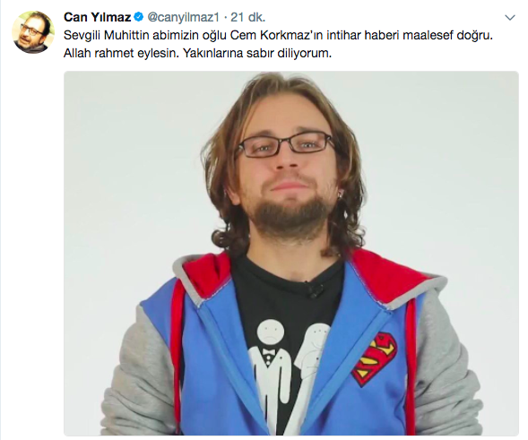Image resolution: width=528 pixels, height=440 pixels.
Task: Click the Superman logo on the hoodie
Action: coord(375,358)
